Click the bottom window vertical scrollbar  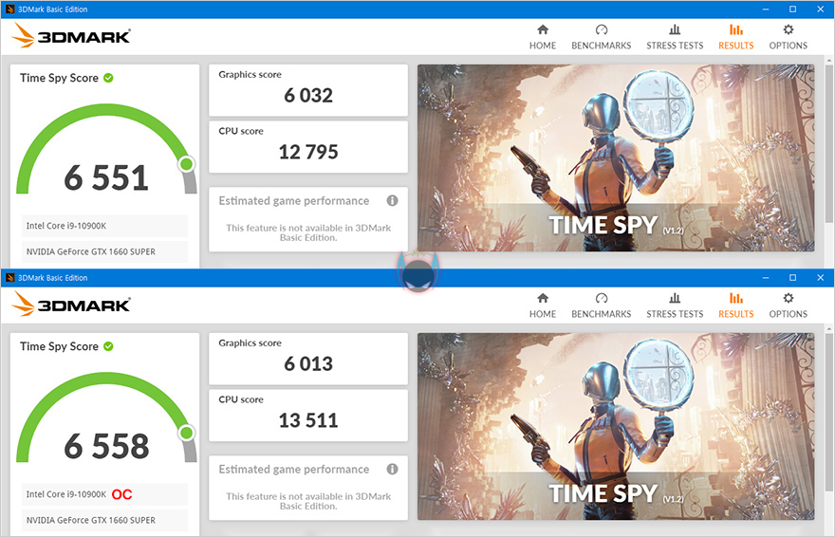(829, 413)
